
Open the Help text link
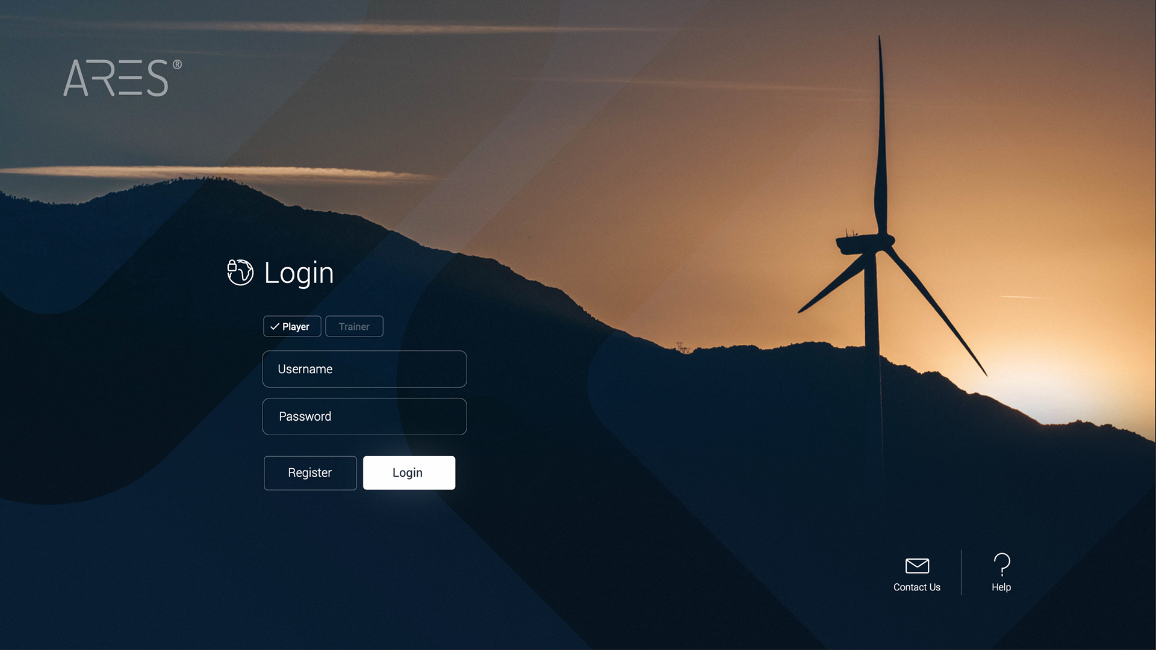1001,587
